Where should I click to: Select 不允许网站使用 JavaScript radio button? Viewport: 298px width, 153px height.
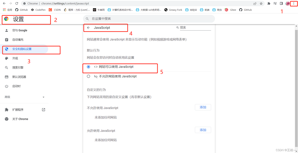point(89,76)
